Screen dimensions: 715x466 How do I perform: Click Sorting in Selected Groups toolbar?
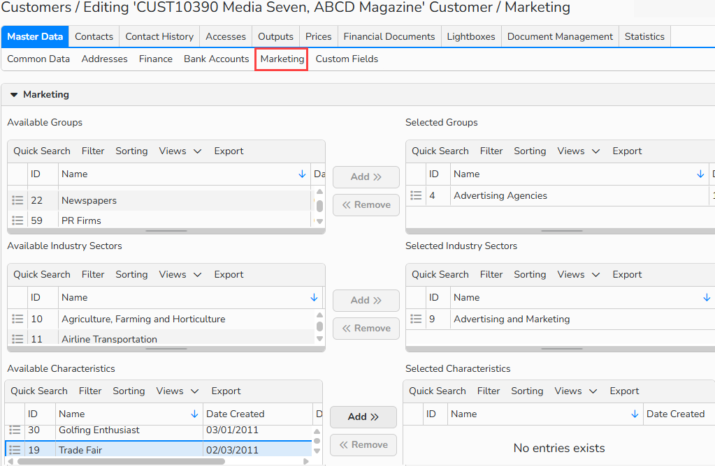point(530,151)
